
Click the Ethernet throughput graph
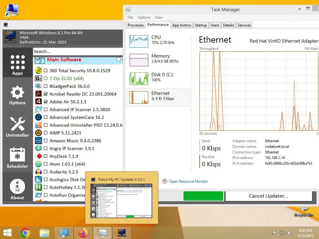(259, 91)
